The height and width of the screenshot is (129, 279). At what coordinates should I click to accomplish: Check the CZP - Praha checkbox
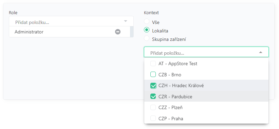pos(153,119)
